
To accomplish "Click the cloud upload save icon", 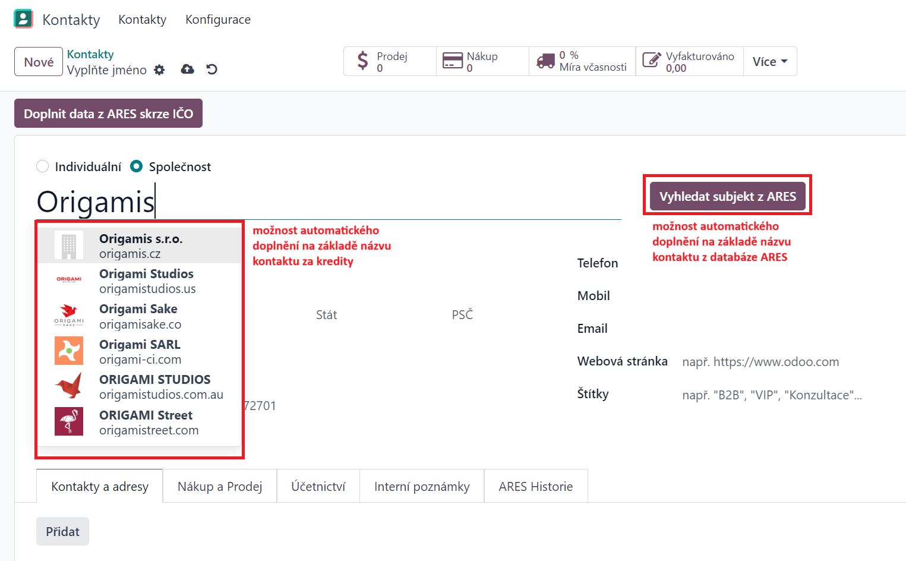I will point(187,70).
